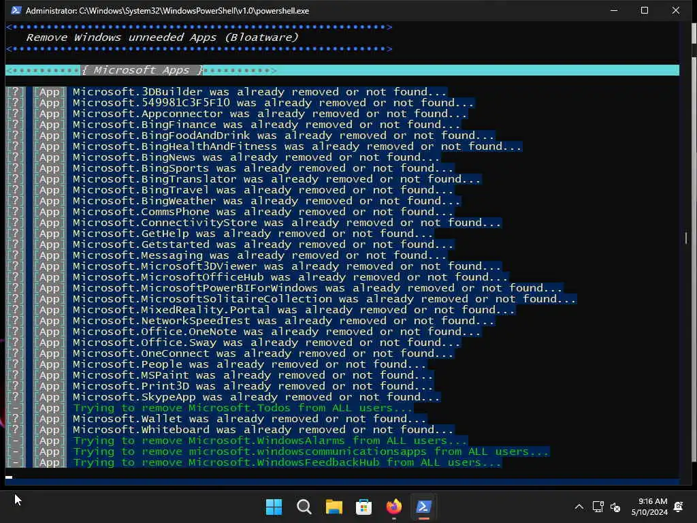Open Microsoft Store from taskbar

363,507
